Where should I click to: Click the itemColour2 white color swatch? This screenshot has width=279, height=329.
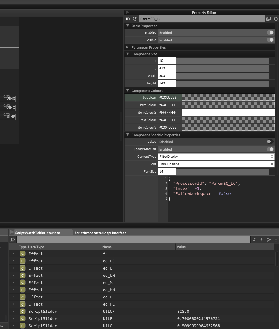click(228, 112)
